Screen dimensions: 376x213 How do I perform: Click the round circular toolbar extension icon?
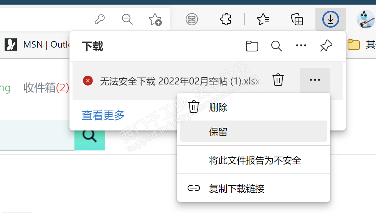pyautogui.click(x=192, y=19)
